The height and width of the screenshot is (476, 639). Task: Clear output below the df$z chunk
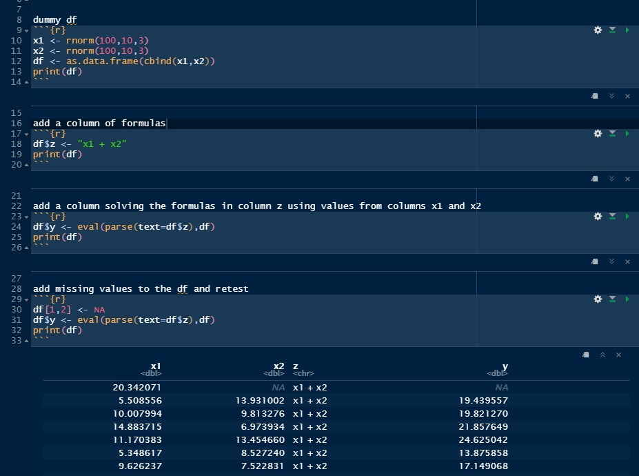627,179
